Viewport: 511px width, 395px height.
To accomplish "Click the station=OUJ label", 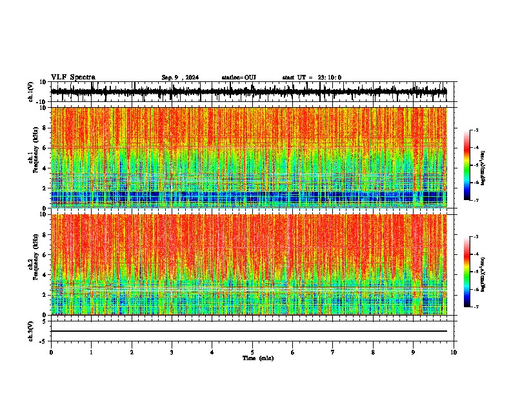I will [x=239, y=77].
